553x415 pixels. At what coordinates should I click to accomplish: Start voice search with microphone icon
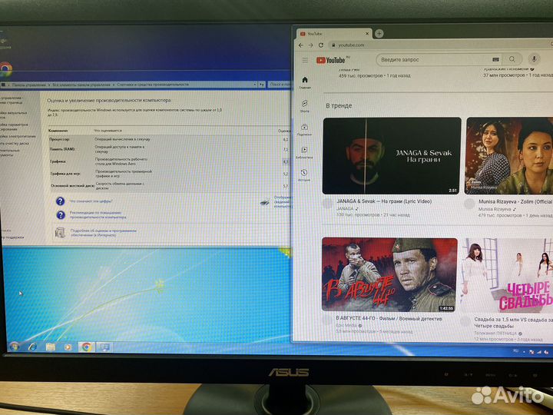tap(535, 59)
